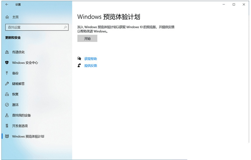Select the 疑难解答 wrench icon
The image size is (251, 160).
tap(7, 84)
